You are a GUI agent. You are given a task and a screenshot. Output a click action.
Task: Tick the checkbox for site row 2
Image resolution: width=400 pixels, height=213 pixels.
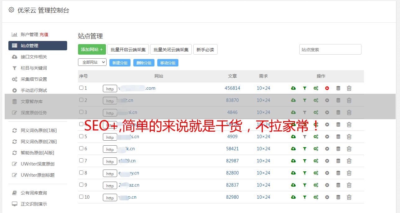(81, 100)
